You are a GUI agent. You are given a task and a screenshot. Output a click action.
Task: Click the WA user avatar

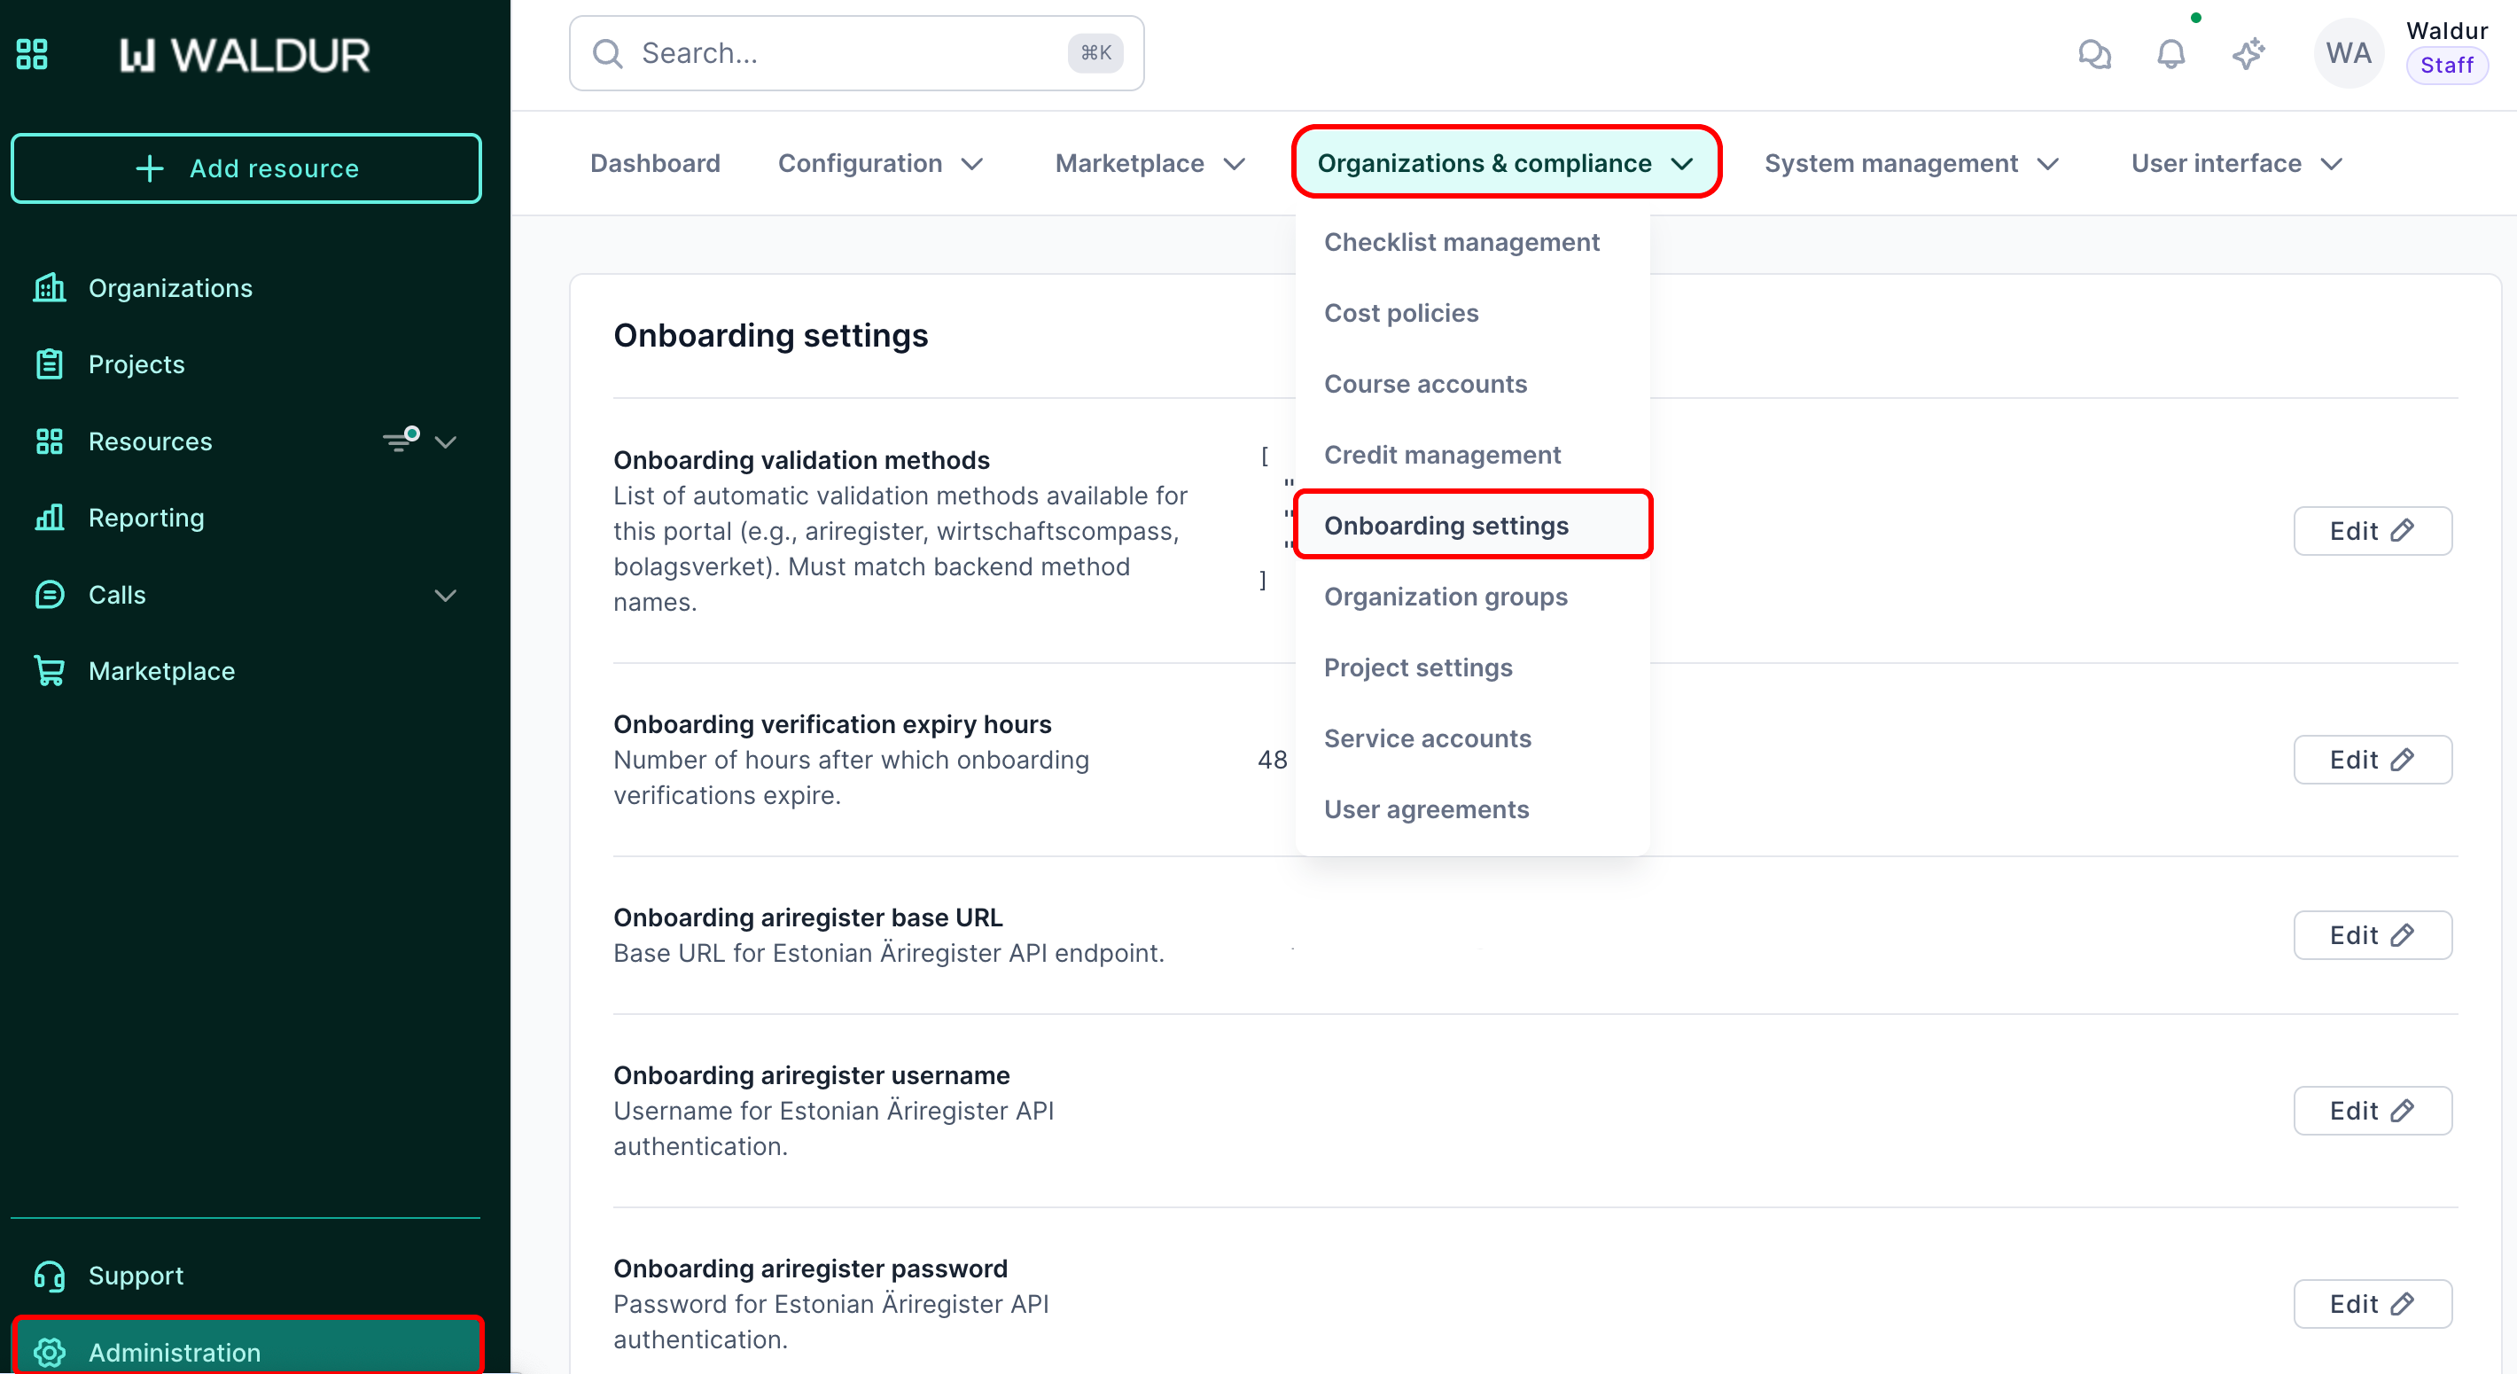click(2348, 54)
